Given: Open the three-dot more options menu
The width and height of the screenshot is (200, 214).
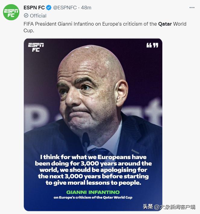Looking at the screenshot, I should pyautogui.click(x=192, y=8).
